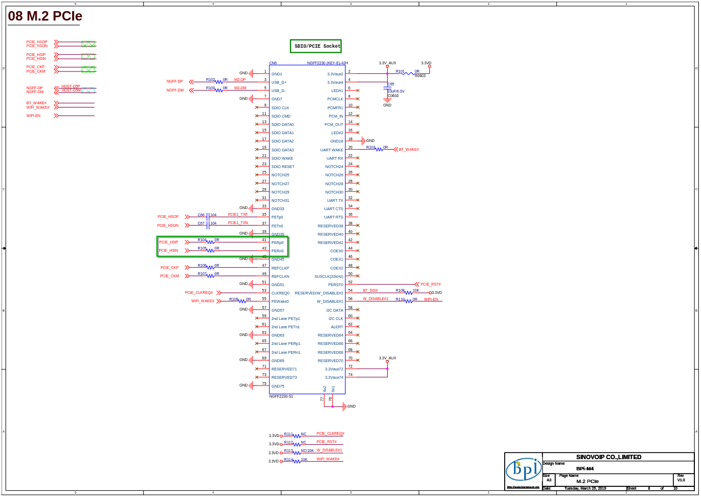
Task: Click the BT_DIS# net label
Action: point(370,290)
